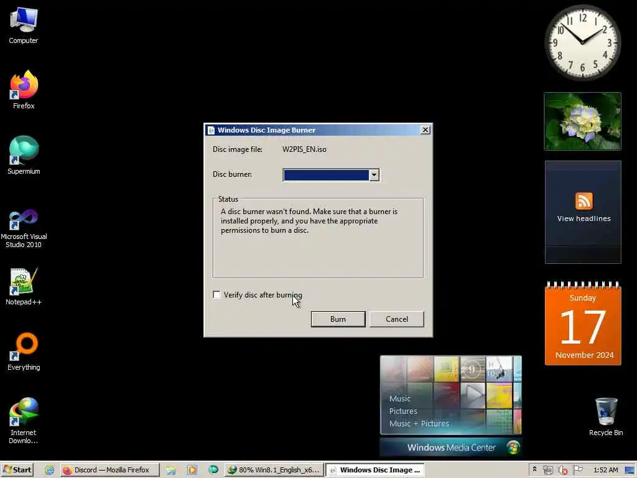Open the Start menu
Viewport: 637px width, 478px height.
click(17, 470)
